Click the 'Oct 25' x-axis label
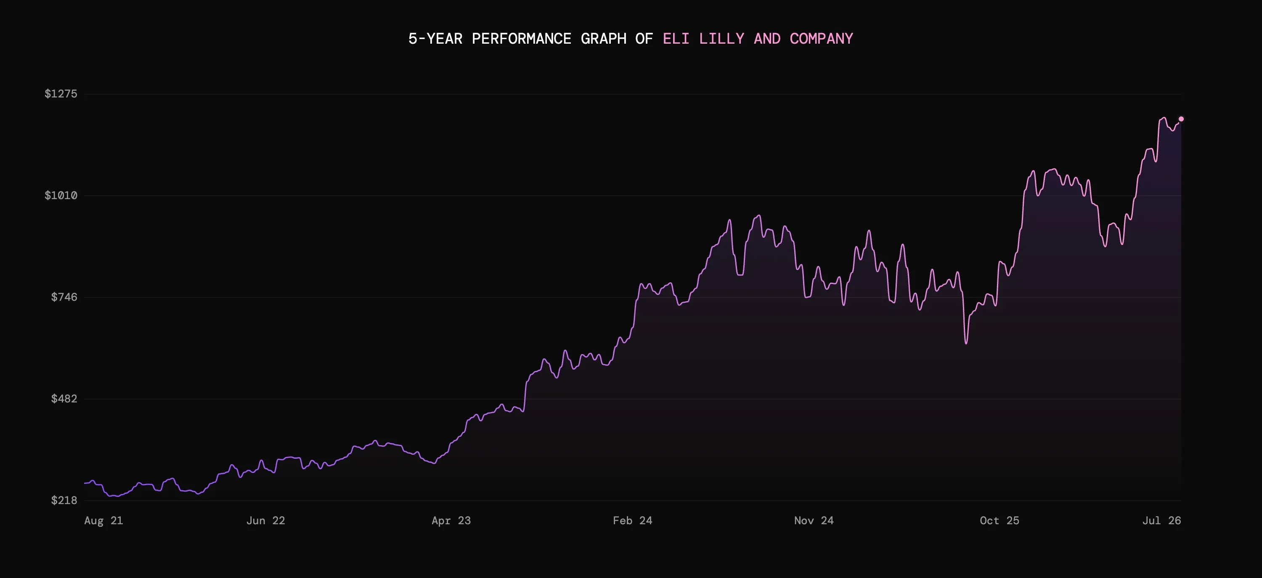The height and width of the screenshot is (578, 1262). tap(1000, 521)
